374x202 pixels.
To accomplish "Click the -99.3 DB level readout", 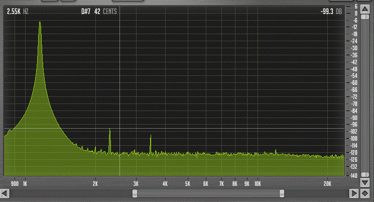I will click(x=331, y=12).
